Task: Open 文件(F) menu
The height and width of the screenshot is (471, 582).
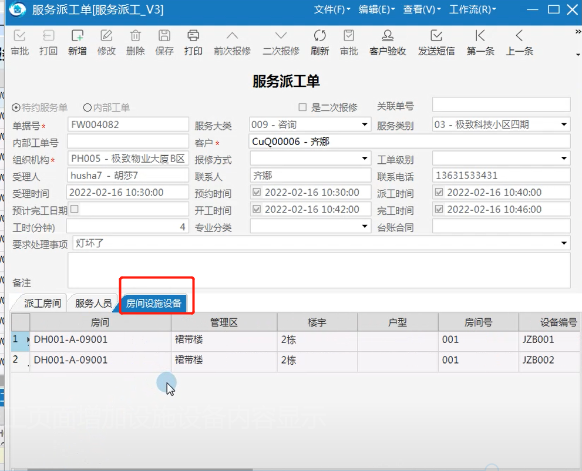Action: click(x=332, y=9)
